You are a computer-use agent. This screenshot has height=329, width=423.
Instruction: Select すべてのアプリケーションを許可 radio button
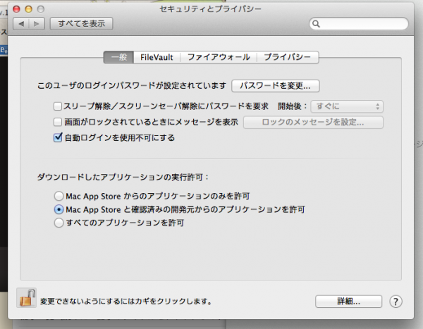click(59, 223)
